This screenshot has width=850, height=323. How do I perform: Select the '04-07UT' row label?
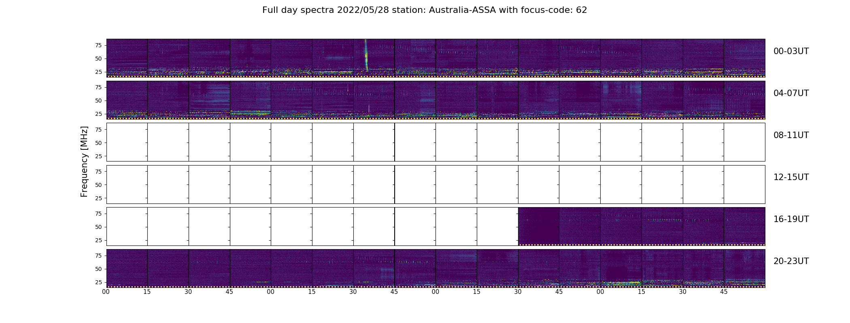pyautogui.click(x=791, y=93)
